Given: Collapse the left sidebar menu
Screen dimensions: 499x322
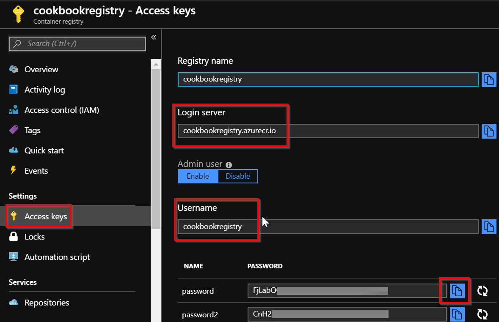Looking at the screenshot, I should coord(154,37).
